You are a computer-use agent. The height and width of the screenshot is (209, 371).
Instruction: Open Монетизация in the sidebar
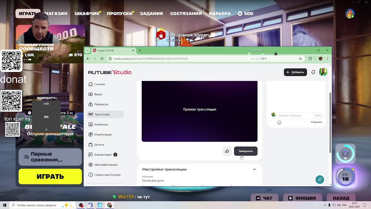pyautogui.click(x=105, y=134)
